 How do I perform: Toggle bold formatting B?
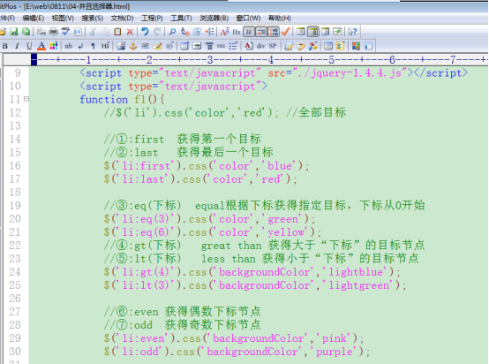pyautogui.click(x=5, y=46)
